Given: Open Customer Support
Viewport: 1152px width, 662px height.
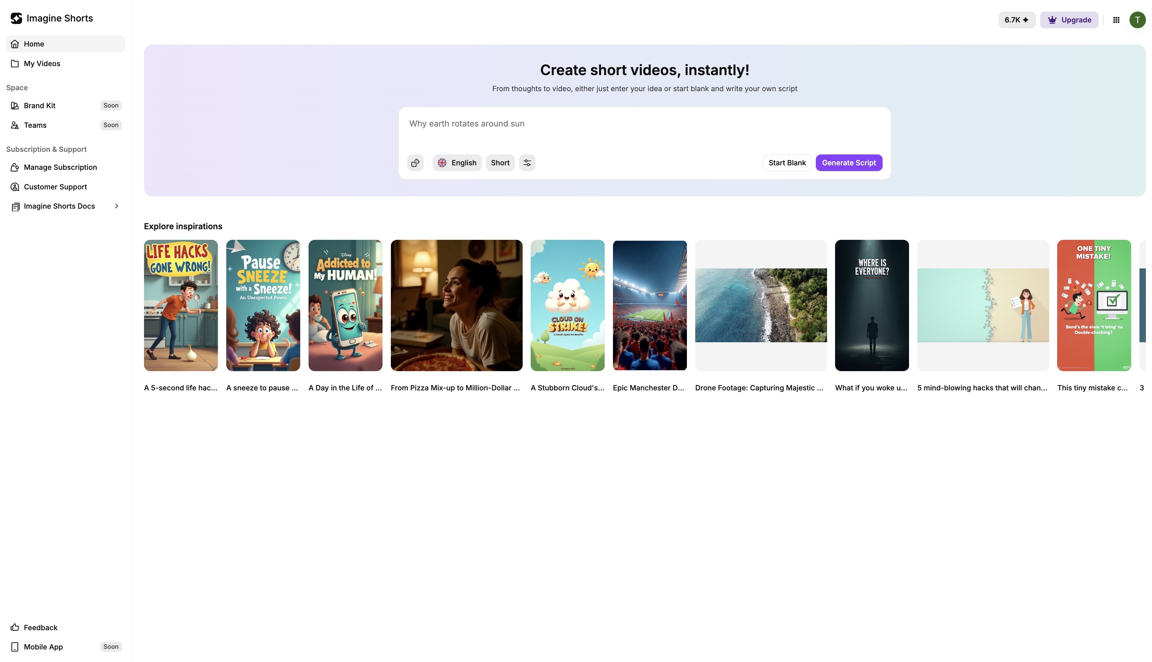Looking at the screenshot, I should click(65, 187).
